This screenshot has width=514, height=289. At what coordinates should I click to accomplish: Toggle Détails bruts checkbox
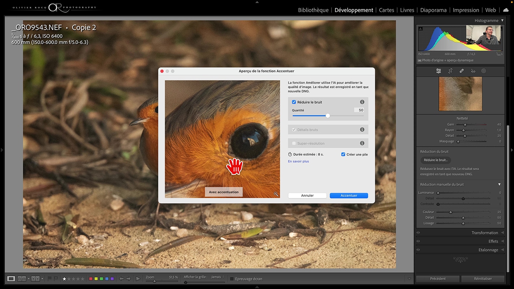coord(294,130)
